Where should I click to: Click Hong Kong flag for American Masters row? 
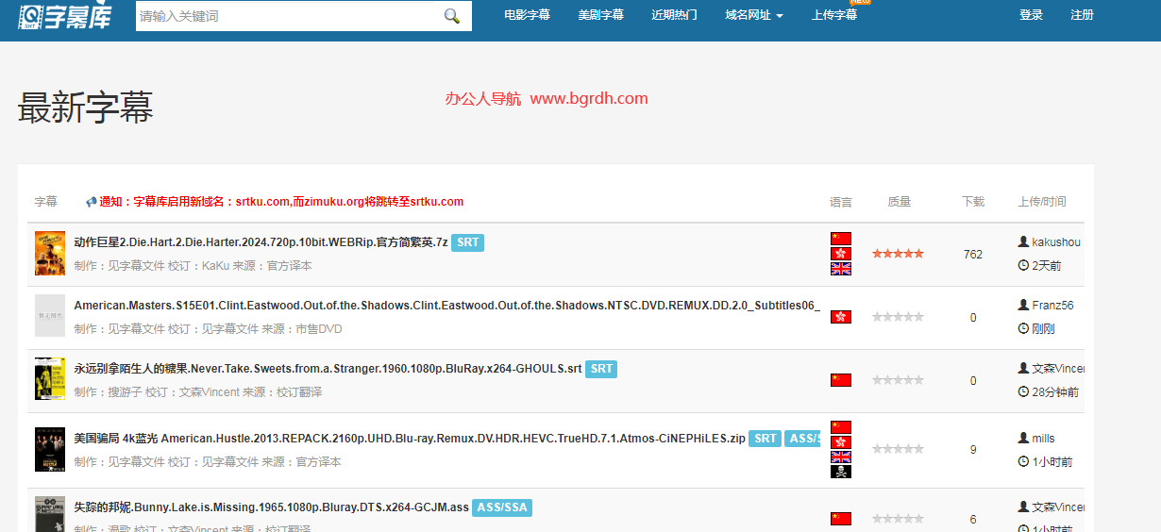point(841,317)
